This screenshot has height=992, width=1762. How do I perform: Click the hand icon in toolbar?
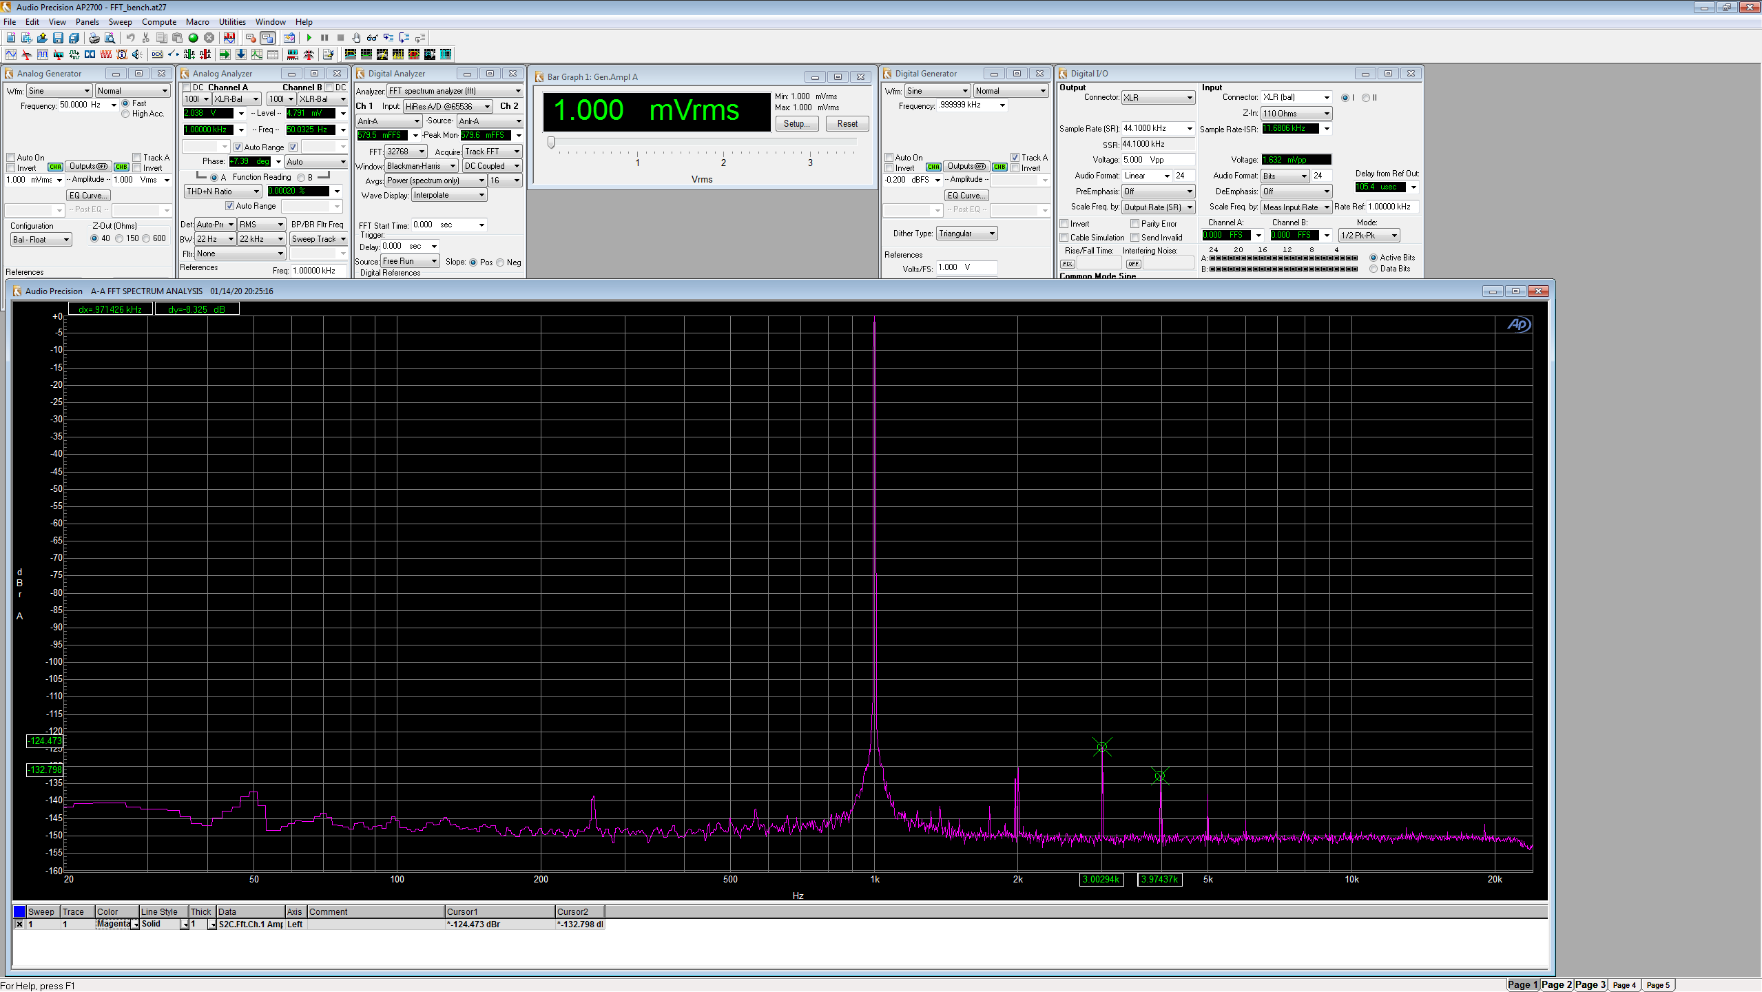(356, 38)
